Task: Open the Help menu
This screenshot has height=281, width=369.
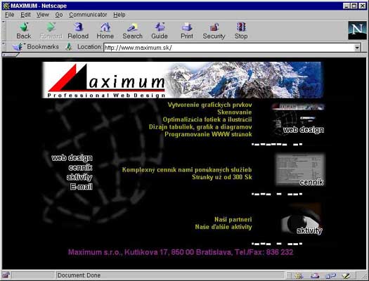Action: (x=119, y=15)
